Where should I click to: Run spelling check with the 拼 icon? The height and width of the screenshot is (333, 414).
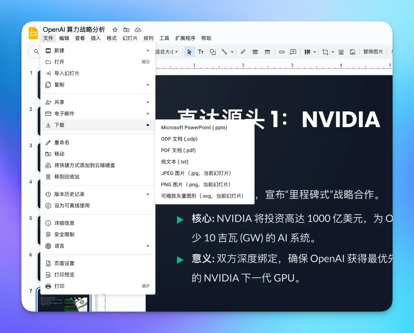tap(308, 52)
